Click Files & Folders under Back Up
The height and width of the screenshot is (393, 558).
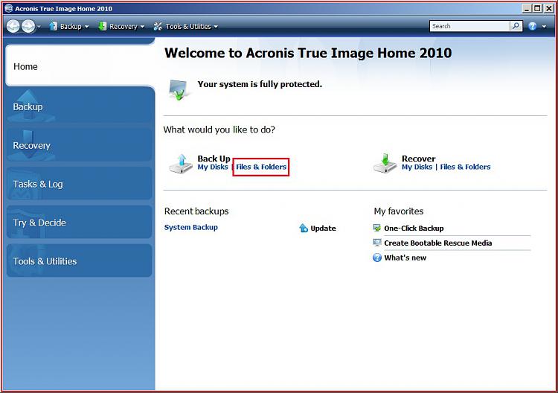[261, 167]
